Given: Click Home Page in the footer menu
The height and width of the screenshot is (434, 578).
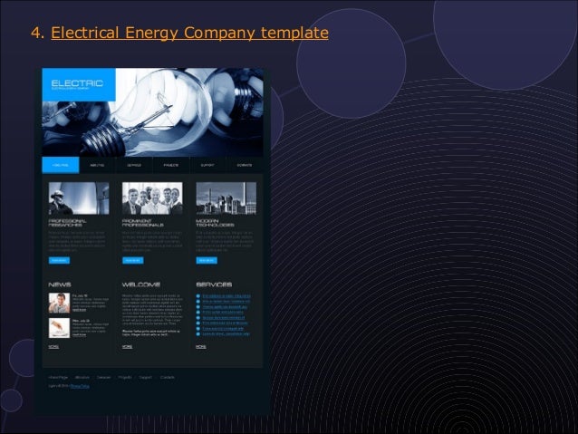Looking at the screenshot, I should coord(58,377).
